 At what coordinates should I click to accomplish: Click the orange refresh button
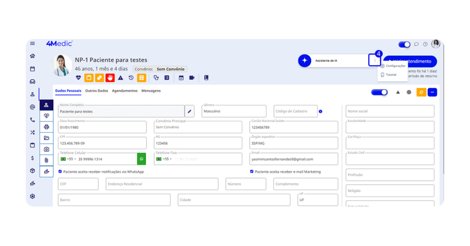point(421,92)
